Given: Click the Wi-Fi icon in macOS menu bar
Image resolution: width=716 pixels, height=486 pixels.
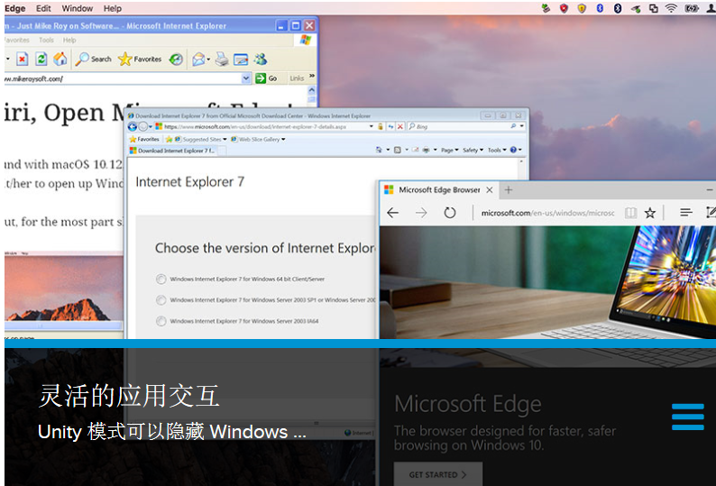Looking at the screenshot, I should [671, 8].
